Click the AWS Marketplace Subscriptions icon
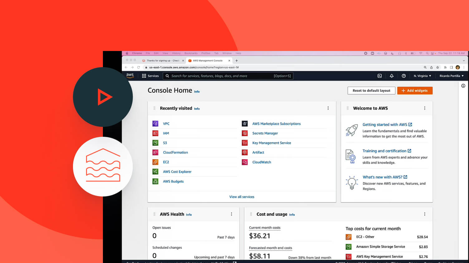Viewport: 469px width, 263px height. point(245,124)
